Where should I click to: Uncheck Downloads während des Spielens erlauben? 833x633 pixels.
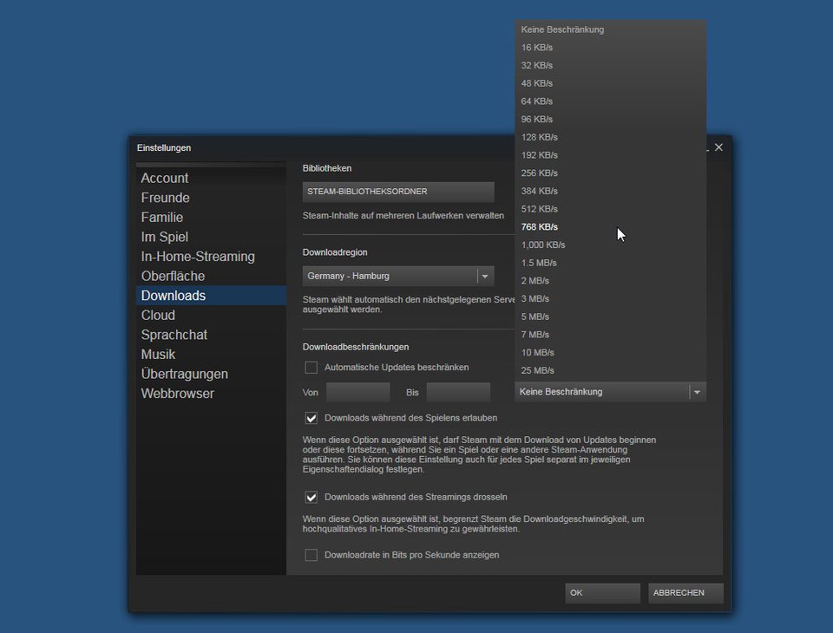pyautogui.click(x=312, y=419)
